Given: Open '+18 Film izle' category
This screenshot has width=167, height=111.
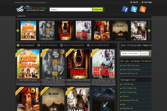Looking at the screenshot, I should (x=127, y=84).
